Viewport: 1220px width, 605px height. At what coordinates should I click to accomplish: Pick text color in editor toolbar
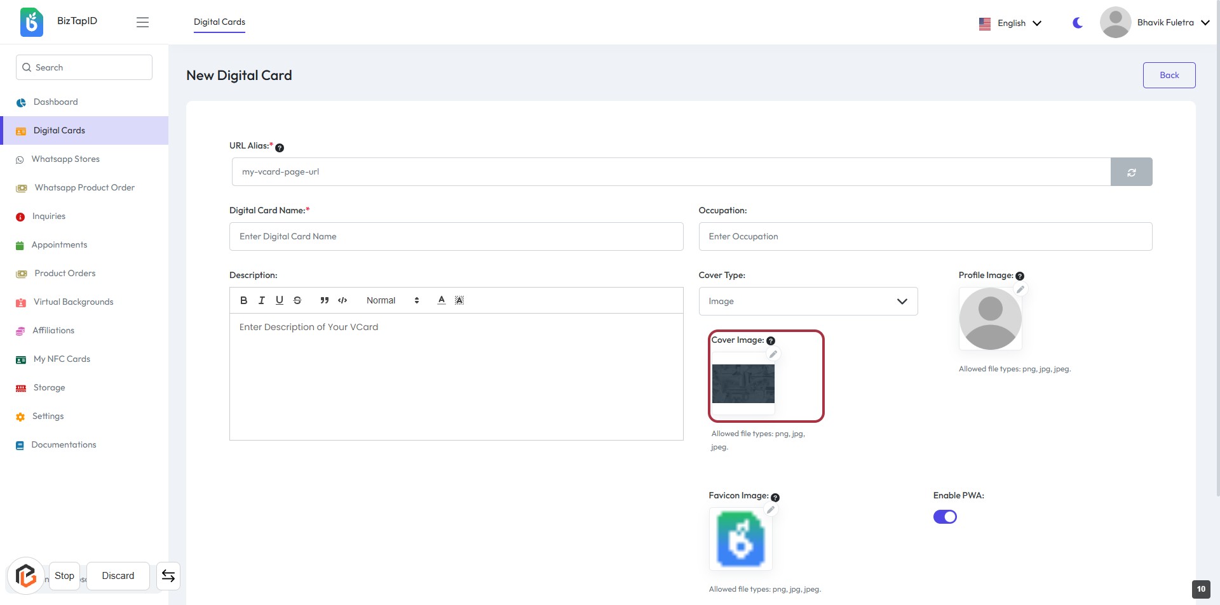pyautogui.click(x=441, y=300)
